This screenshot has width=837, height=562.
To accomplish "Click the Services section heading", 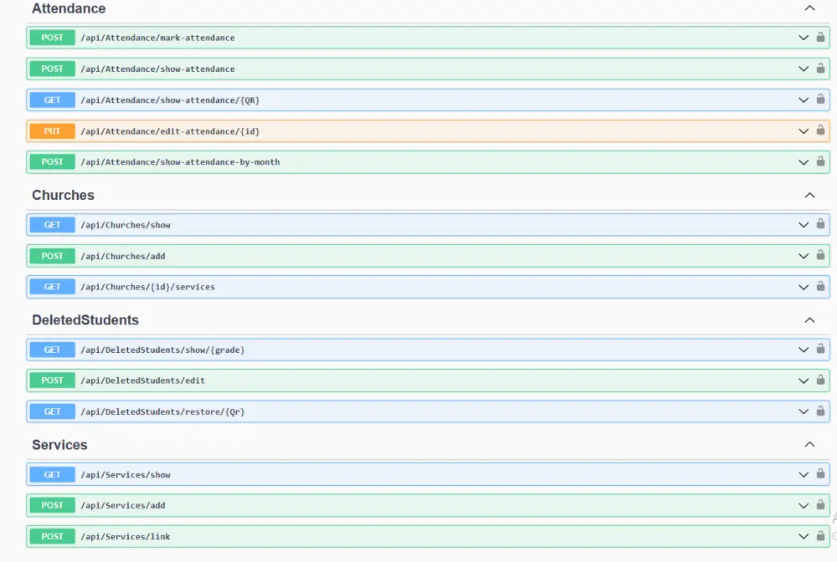I will [59, 445].
